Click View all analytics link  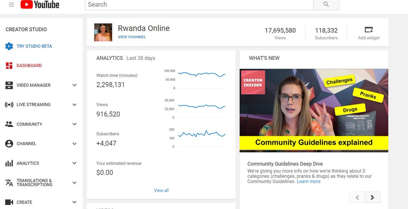pyautogui.click(x=161, y=190)
